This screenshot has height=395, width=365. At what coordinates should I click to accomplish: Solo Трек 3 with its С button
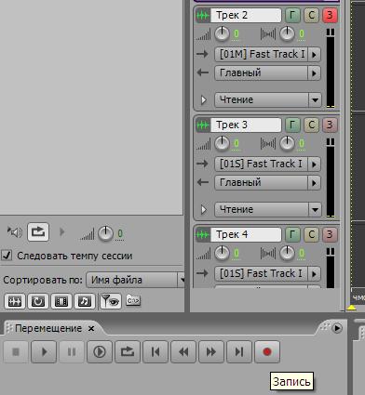(x=311, y=125)
